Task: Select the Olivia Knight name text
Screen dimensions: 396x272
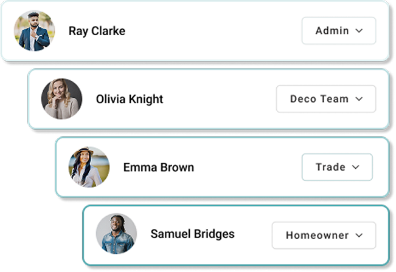Action: pyautogui.click(x=130, y=99)
